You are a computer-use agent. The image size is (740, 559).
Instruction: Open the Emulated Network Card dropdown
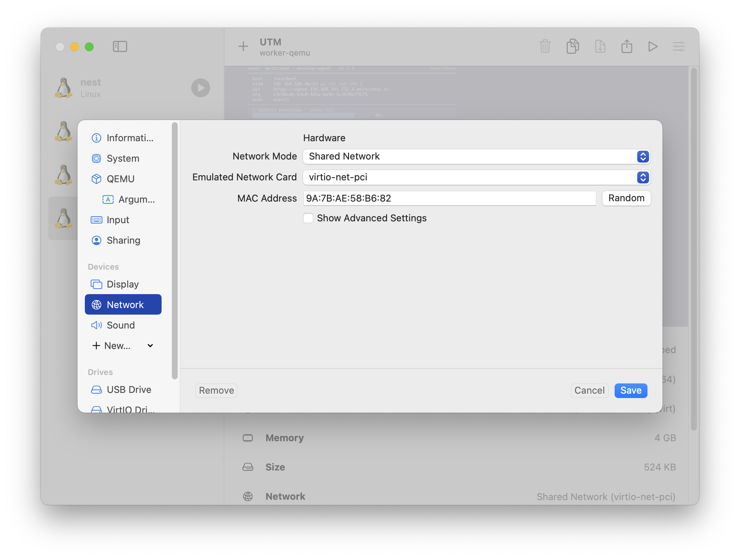point(476,177)
